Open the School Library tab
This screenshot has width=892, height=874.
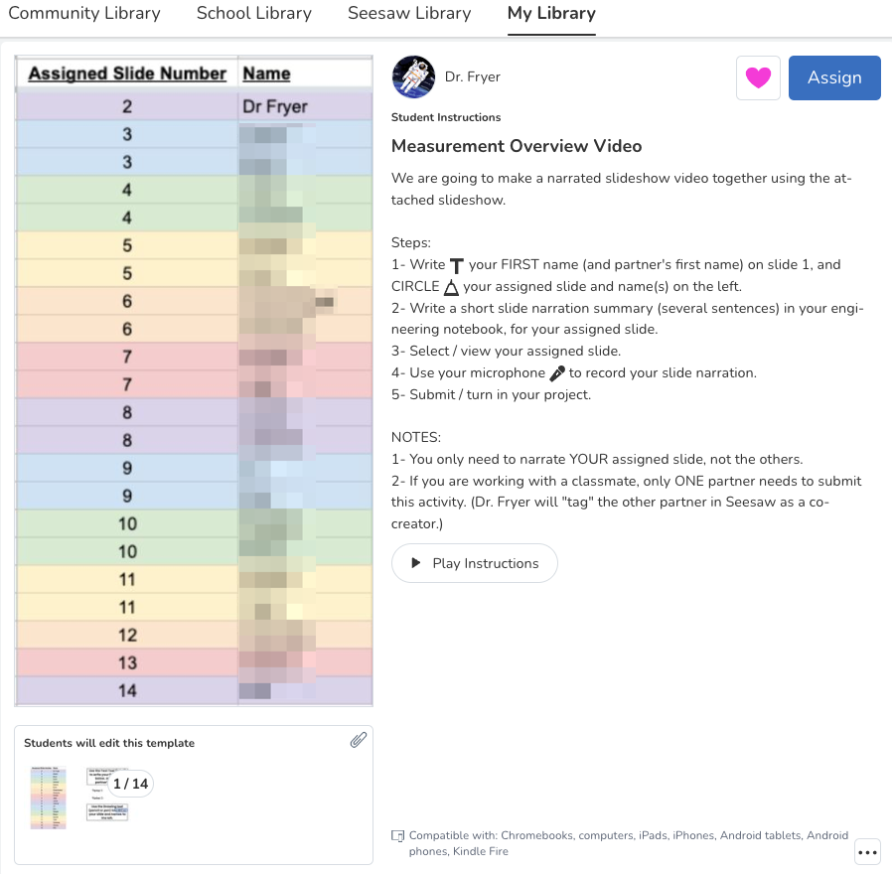253,14
